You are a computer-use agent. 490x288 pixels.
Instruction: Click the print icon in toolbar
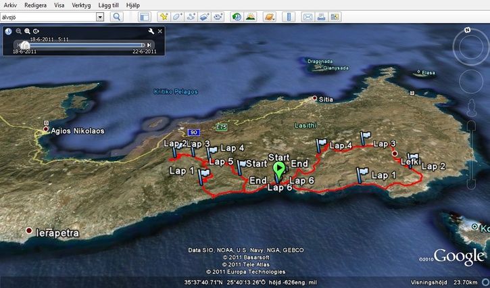click(x=320, y=16)
